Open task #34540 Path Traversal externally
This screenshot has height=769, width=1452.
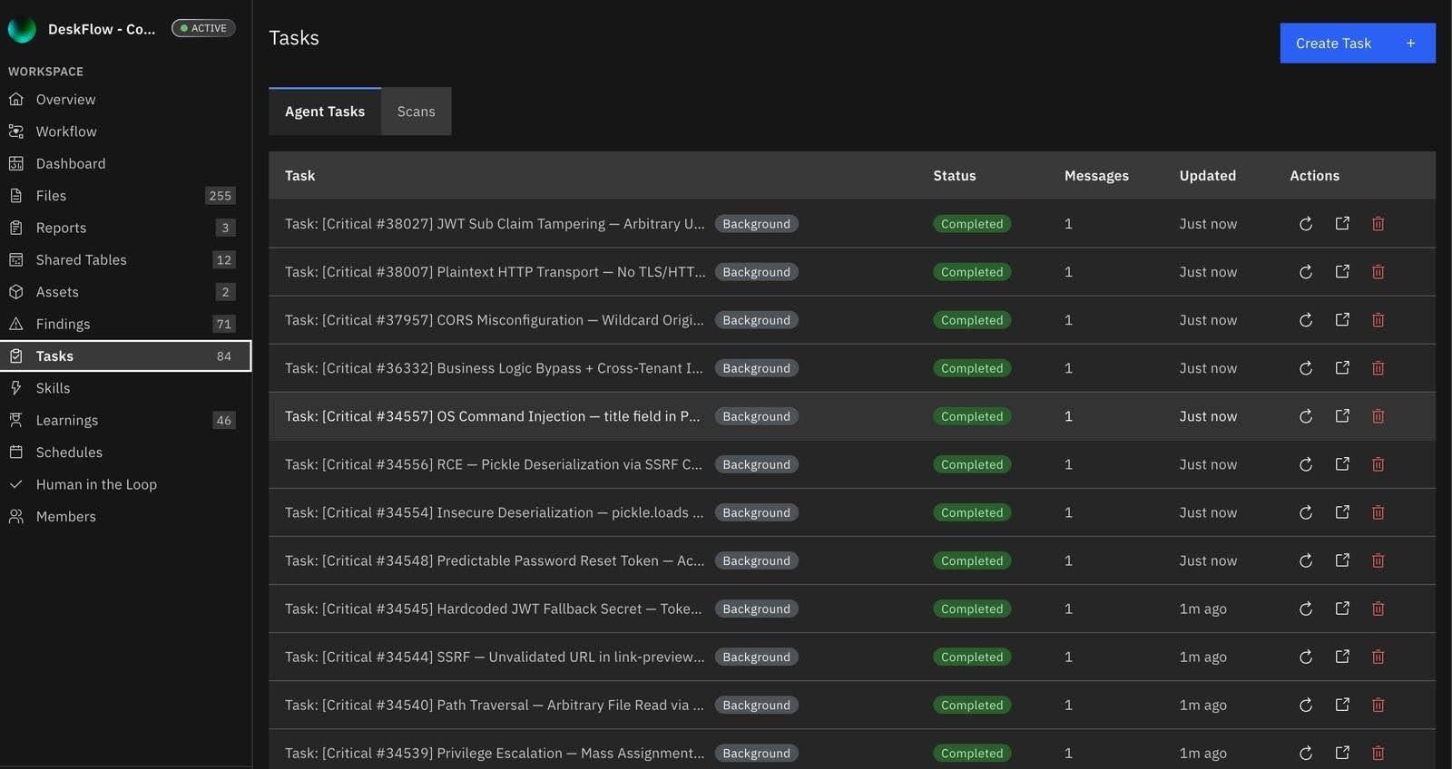[1342, 704]
